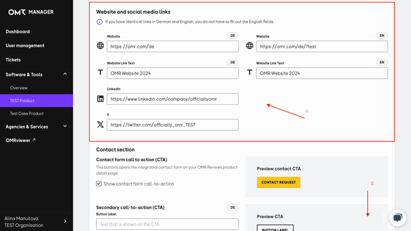Expand the Agencies & Services section
This screenshot has height=231, width=411.
(65, 126)
